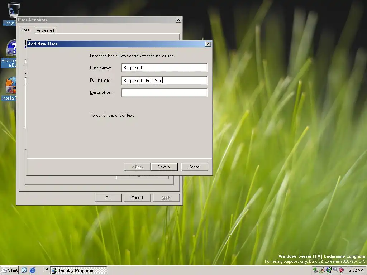Screen dimensions: 367x275
Task: Click the Next button in Add New User
Action: pos(164,167)
